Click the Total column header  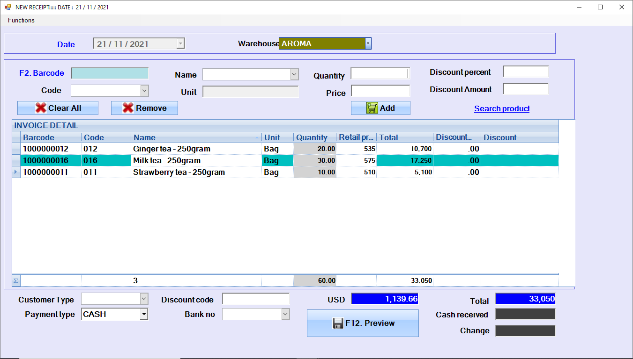(405, 137)
